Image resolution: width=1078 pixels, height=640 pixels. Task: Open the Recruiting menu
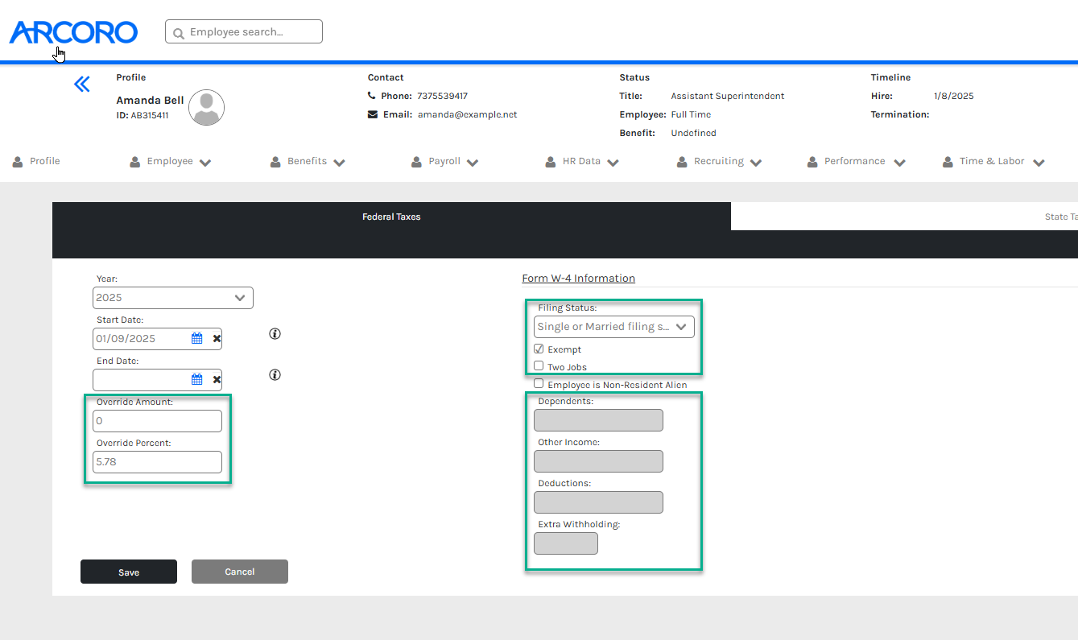(719, 161)
